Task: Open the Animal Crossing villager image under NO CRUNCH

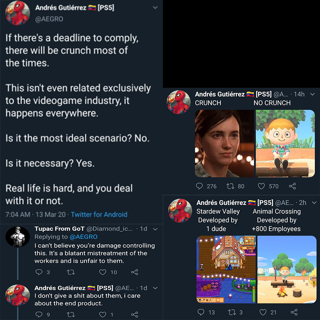Action: point(285,143)
